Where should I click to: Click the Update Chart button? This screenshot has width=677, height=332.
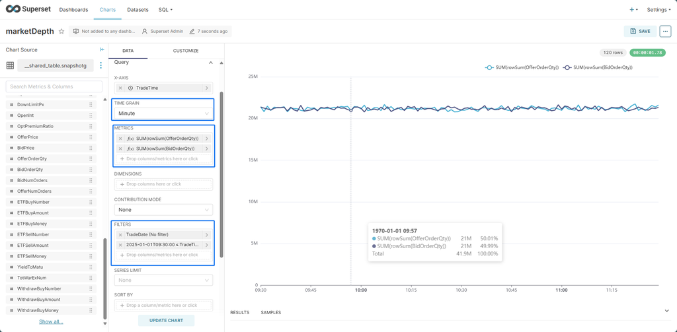point(166,320)
